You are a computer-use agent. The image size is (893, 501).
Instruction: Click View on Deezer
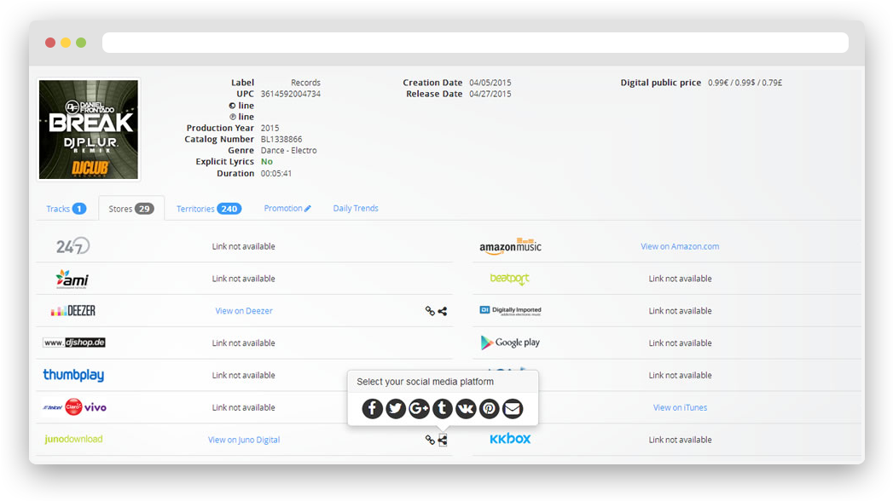coord(244,311)
